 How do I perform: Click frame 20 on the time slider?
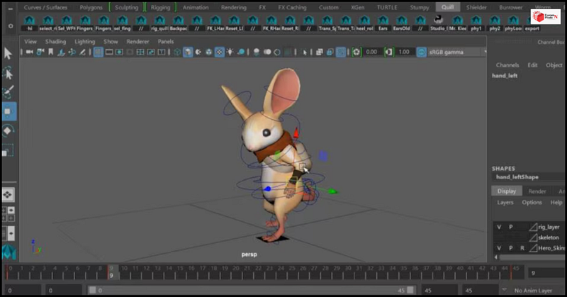(236, 271)
